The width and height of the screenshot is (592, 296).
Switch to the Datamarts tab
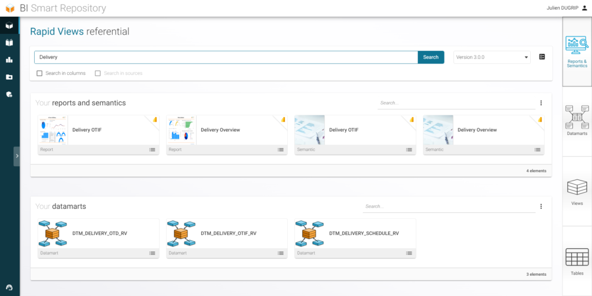[577, 121]
